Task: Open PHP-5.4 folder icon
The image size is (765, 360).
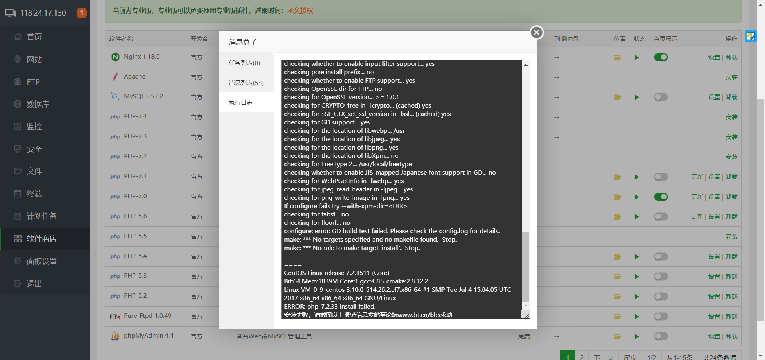Action: (x=618, y=257)
